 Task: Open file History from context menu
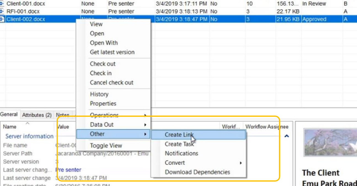pyautogui.click(x=99, y=94)
